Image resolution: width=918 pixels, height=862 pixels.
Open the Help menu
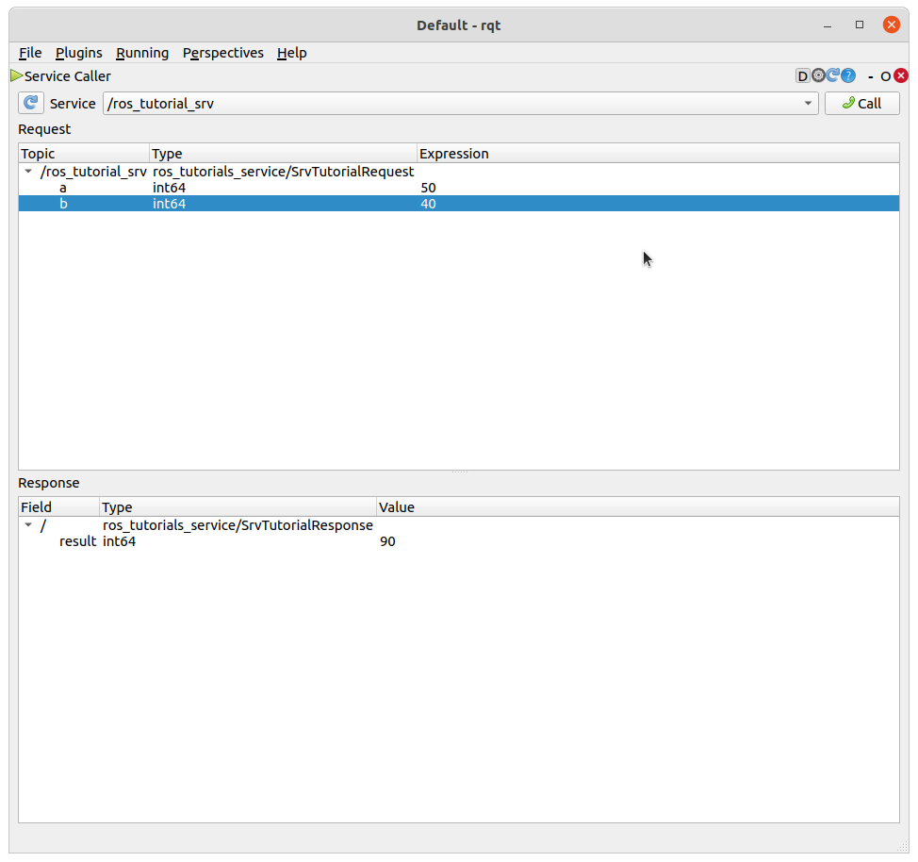291,53
